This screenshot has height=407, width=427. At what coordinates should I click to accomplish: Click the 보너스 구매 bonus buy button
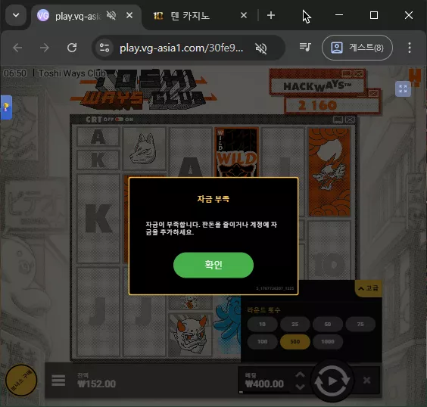click(x=21, y=380)
